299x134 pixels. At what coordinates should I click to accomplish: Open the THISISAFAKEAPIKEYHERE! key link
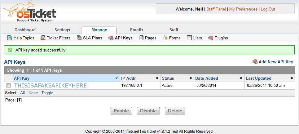click(51, 86)
